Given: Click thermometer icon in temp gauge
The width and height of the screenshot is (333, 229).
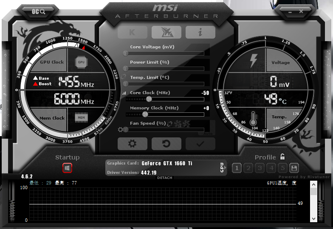Looking at the screenshot, I should coord(253,119).
